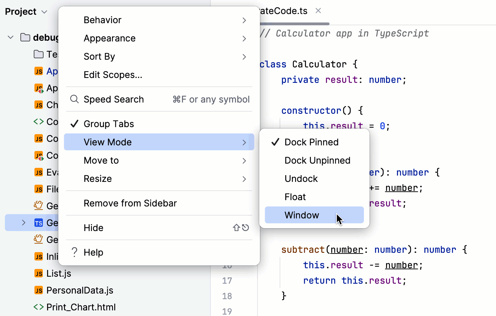496x316 pixels.
Task: Toggle the Group Tabs option
Action: 109,124
